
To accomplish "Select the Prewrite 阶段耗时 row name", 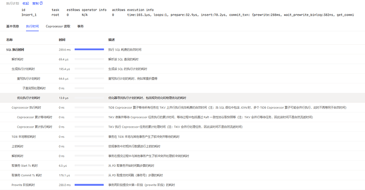I will coord(23,185).
